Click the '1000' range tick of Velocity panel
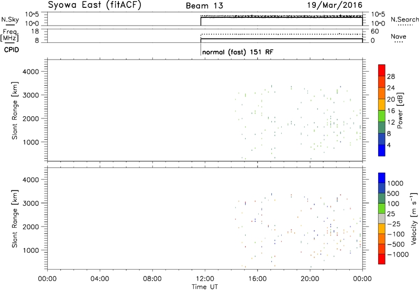The width and height of the screenshot is (419, 290). pos(31,250)
